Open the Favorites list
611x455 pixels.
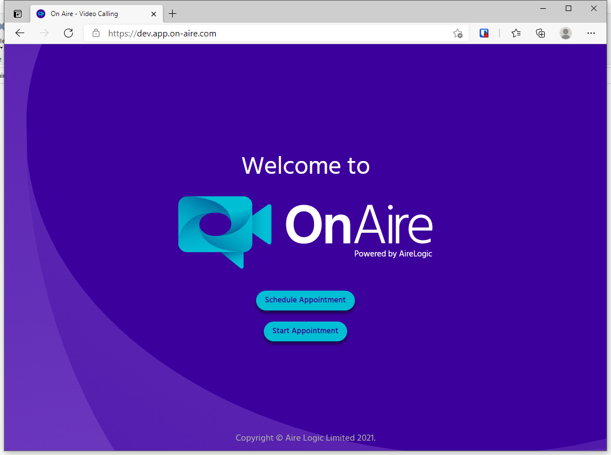[x=516, y=33]
